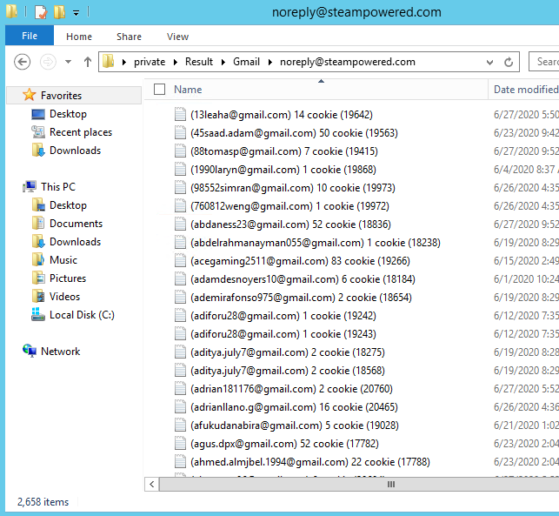Select file (88tomasp@gmail.com) 7 cookie (19415)

point(283,151)
